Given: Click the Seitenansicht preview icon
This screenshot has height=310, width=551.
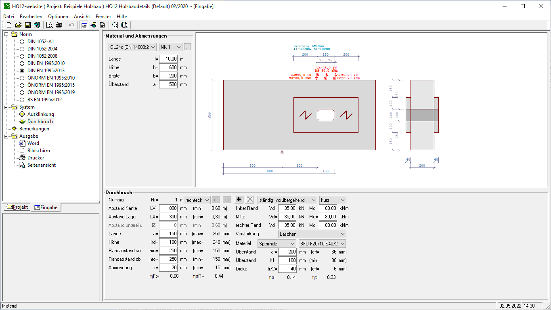Looking at the screenshot, I should coord(22,165).
